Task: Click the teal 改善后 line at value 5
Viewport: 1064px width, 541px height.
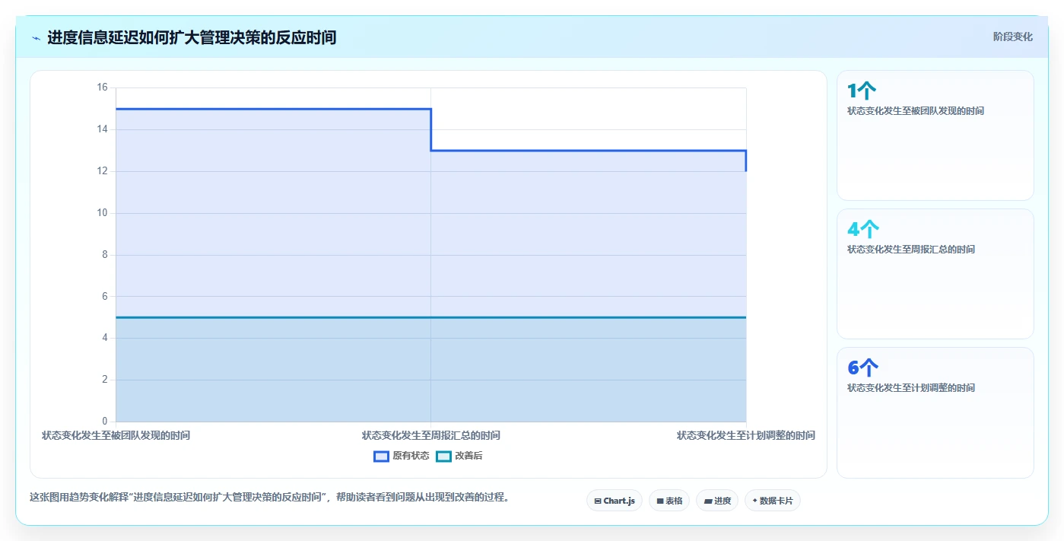Action: point(431,317)
